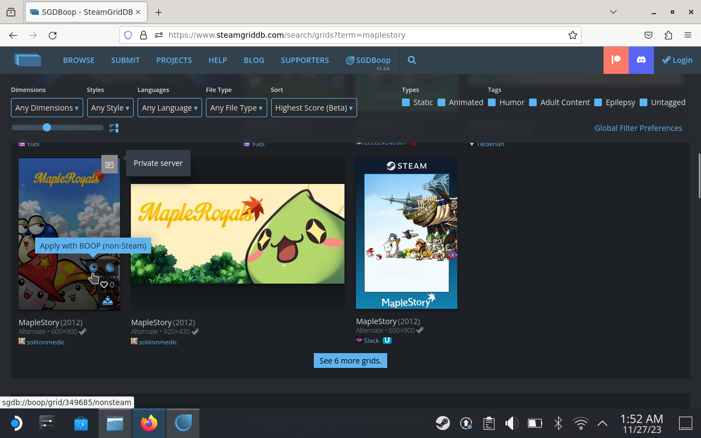This screenshot has height=438, width=701.
Task: Select the SGDBoop - SteamGridDB tab
Action: 86,12
